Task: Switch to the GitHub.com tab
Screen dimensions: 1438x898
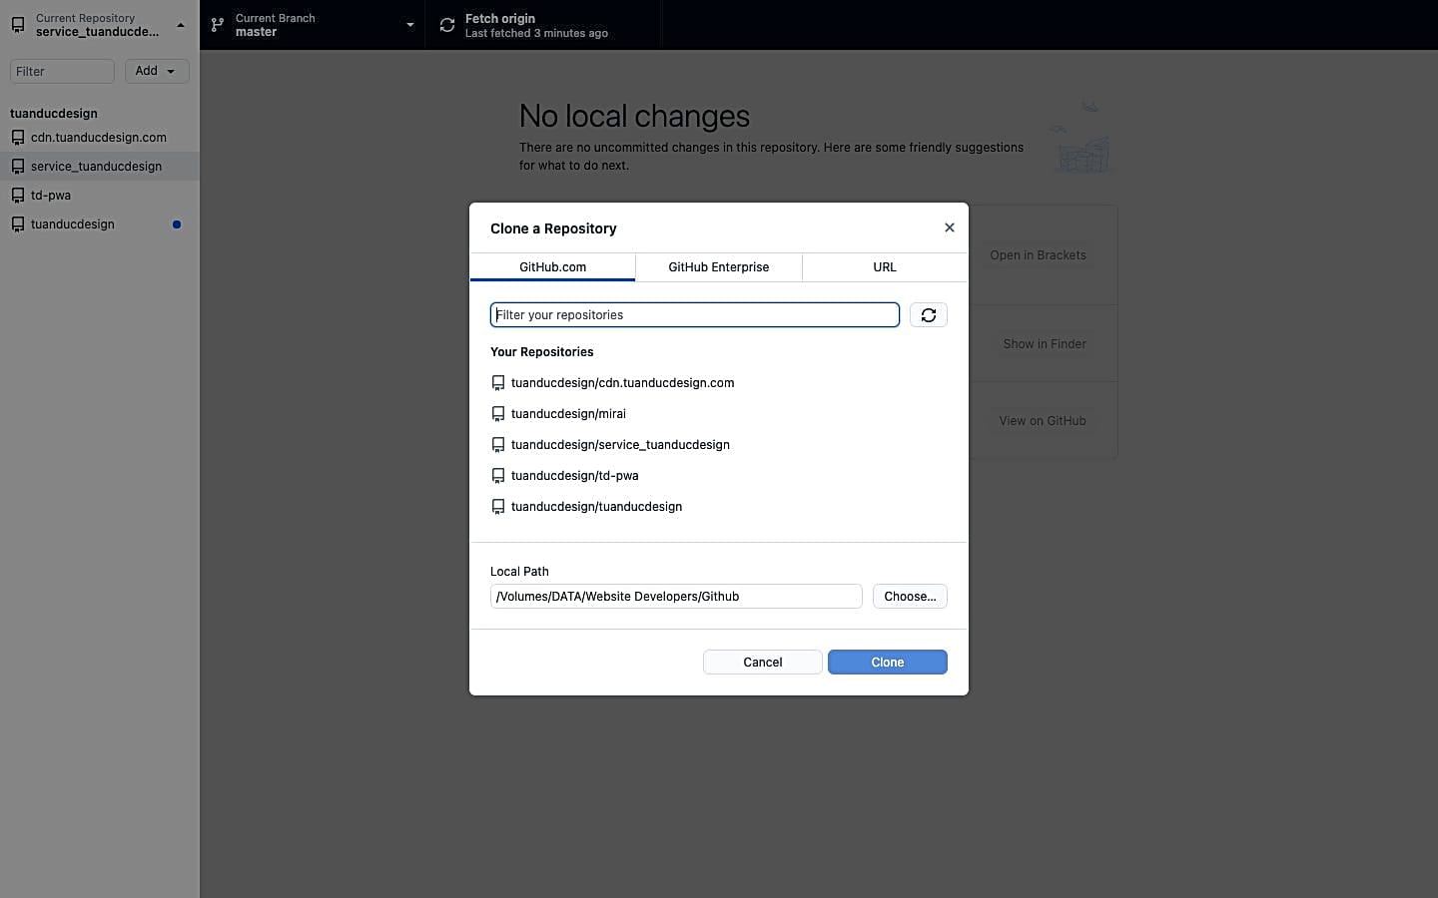Action: pos(552,267)
